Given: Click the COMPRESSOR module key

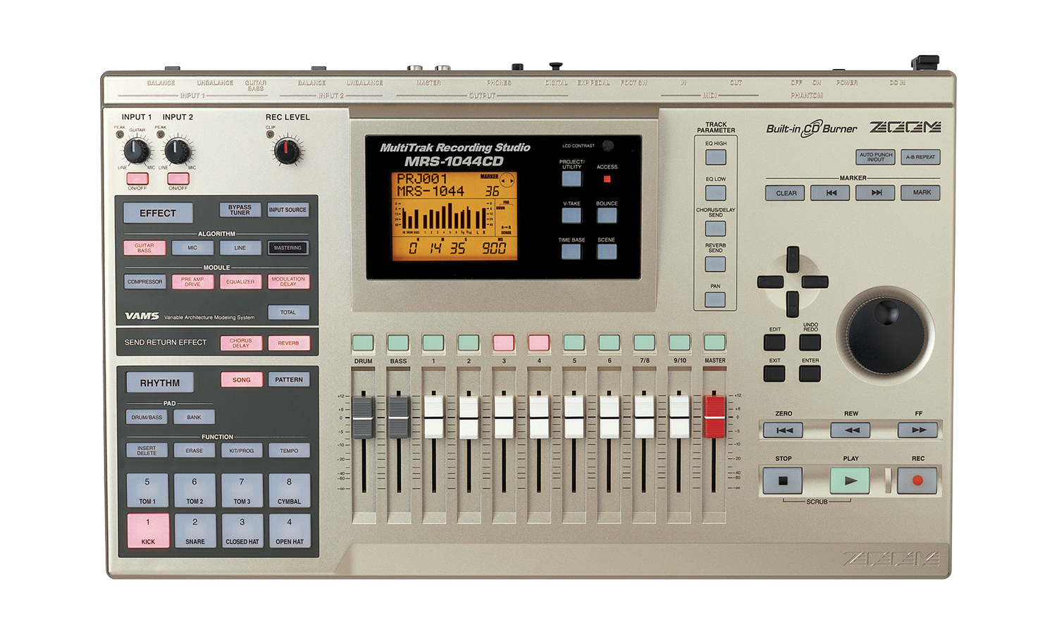Looking at the screenshot, I should tap(145, 282).
